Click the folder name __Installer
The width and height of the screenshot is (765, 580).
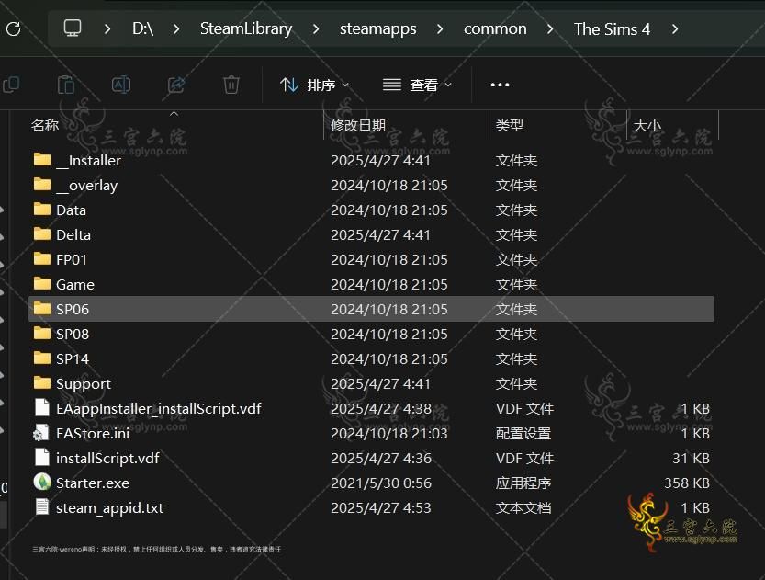[88, 160]
